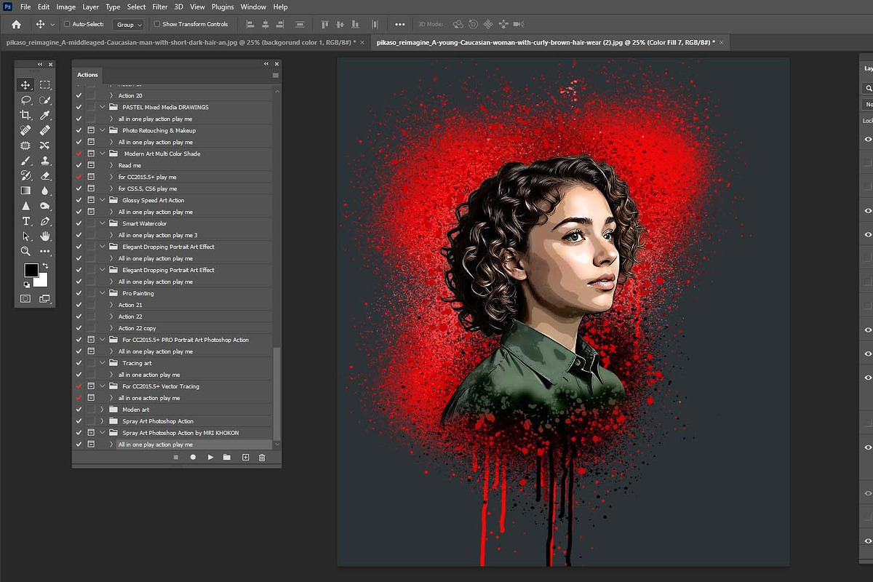873x582 pixels.
Task: Expand the Action 21 steps
Action: click(x=111, y=305)
